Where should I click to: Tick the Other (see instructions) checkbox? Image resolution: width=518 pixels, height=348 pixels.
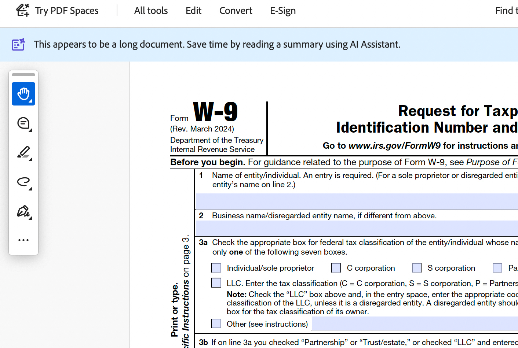pyautogui.click(x=216, y=323)
